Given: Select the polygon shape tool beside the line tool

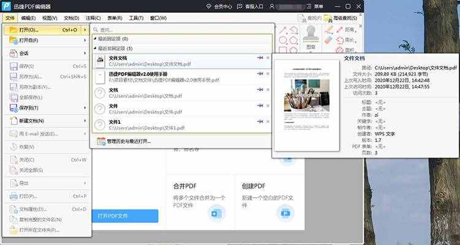Looking at the screenshot, I should (294, 30).
